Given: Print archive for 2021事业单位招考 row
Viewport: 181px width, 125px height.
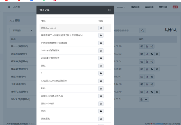Looking at the screenshot, I should (x=101, y=58).
